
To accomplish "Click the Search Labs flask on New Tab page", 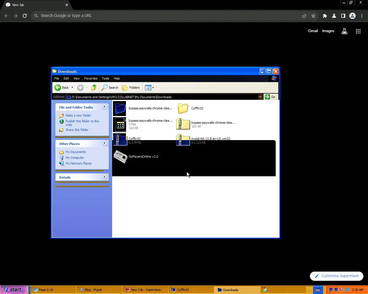I will (x=344, y=31).
